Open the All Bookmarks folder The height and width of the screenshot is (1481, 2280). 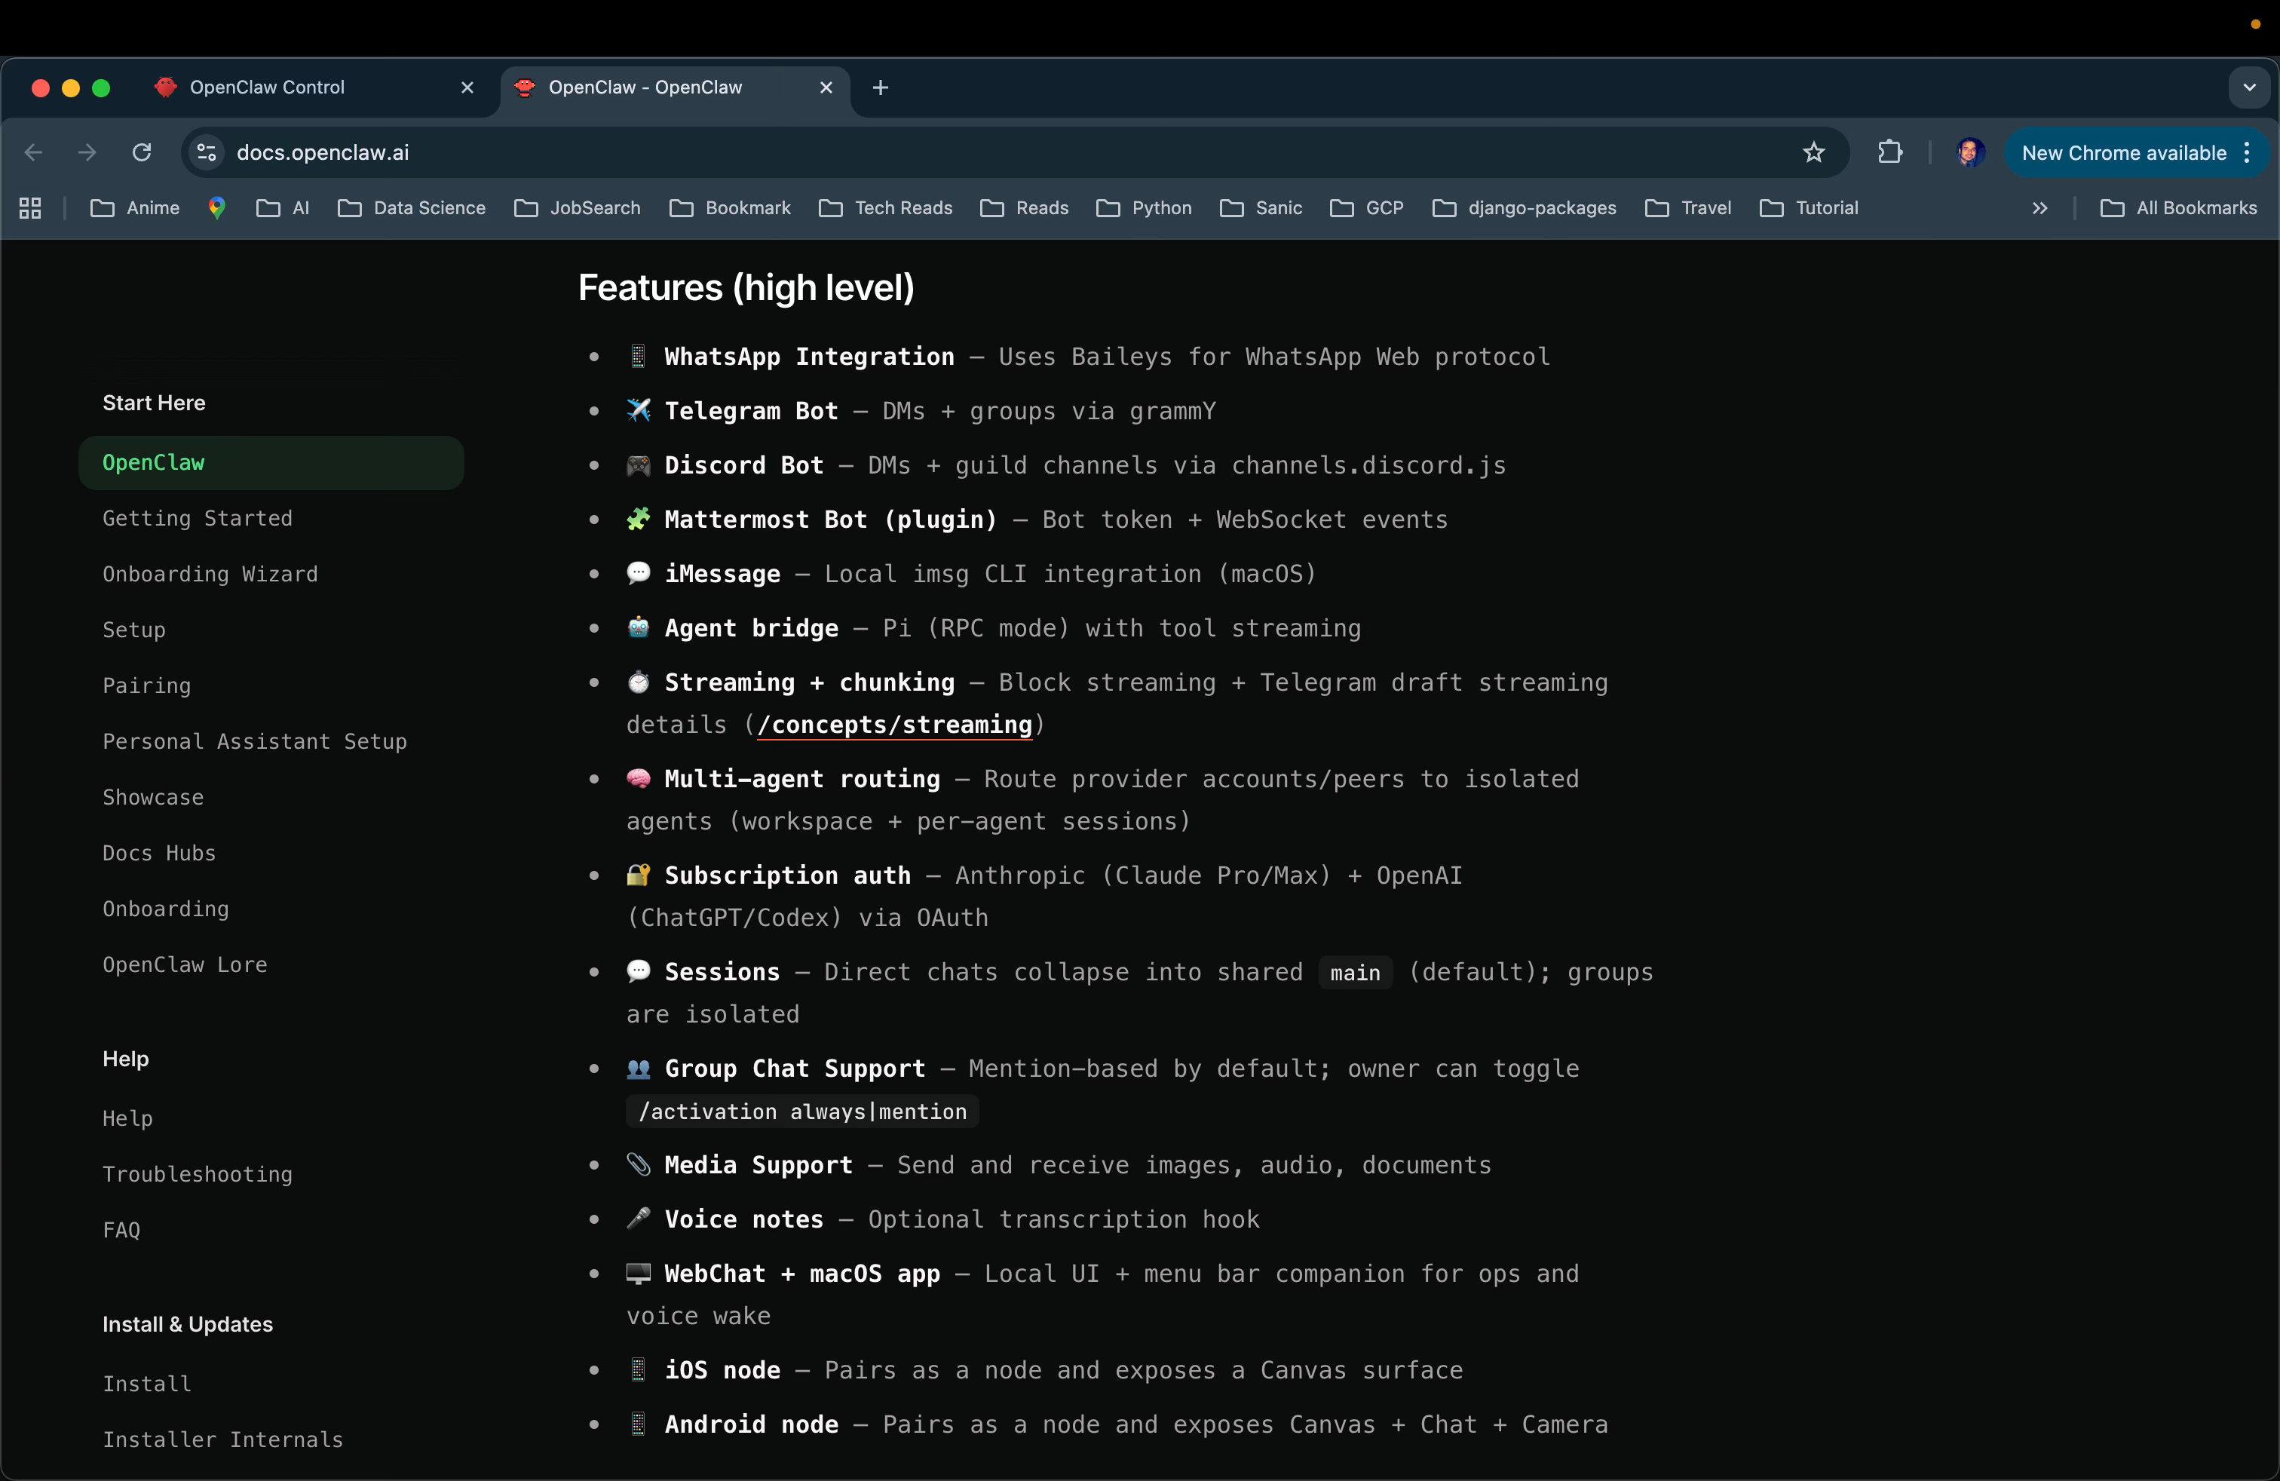(2178, 208)
